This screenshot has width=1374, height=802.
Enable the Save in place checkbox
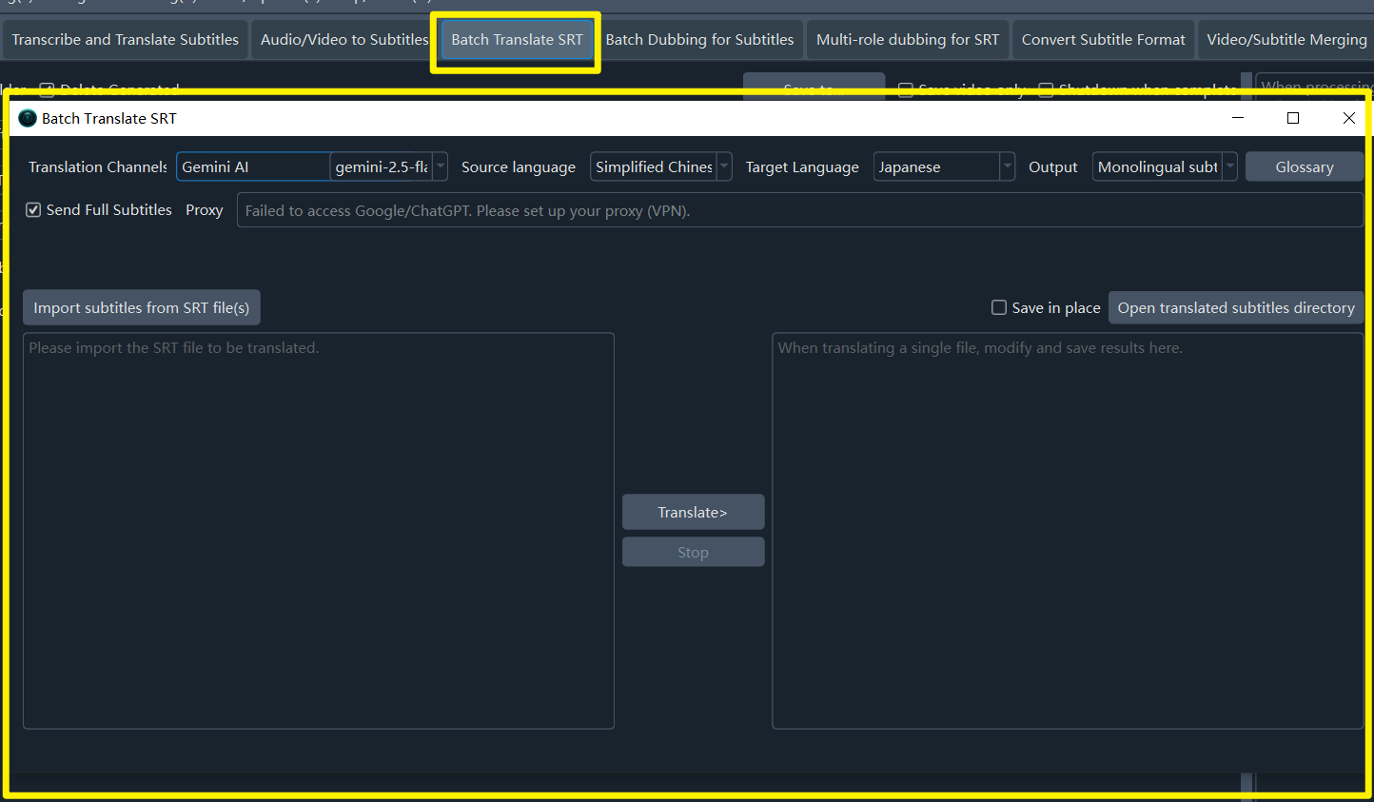point(999,307)
